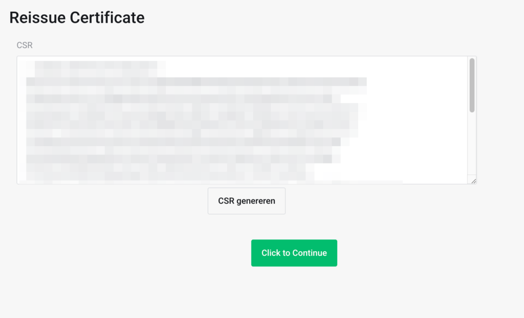The width and height of the screenshot is (524, 318).
Task: Grab the CSR textarea resize handle
Action: [x=473, y=181]
